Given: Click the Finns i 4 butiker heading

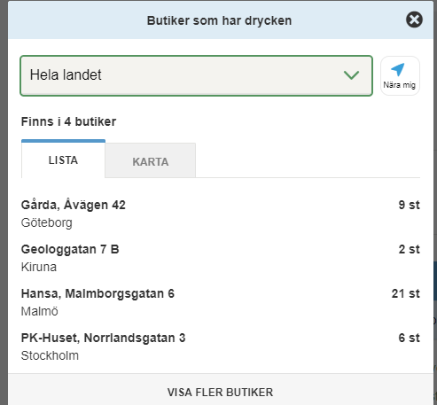Looking at the screenshot, I should pyautogui.click(x=68, y=121).
